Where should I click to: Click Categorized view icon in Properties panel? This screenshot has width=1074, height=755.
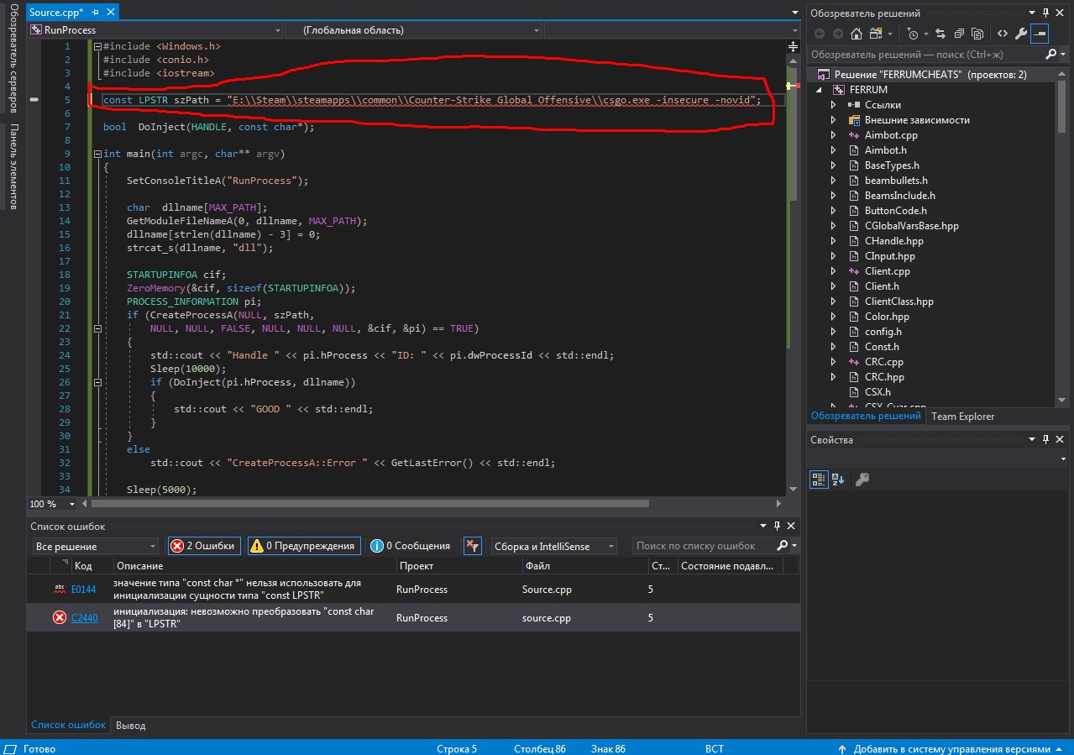point(819,480)
